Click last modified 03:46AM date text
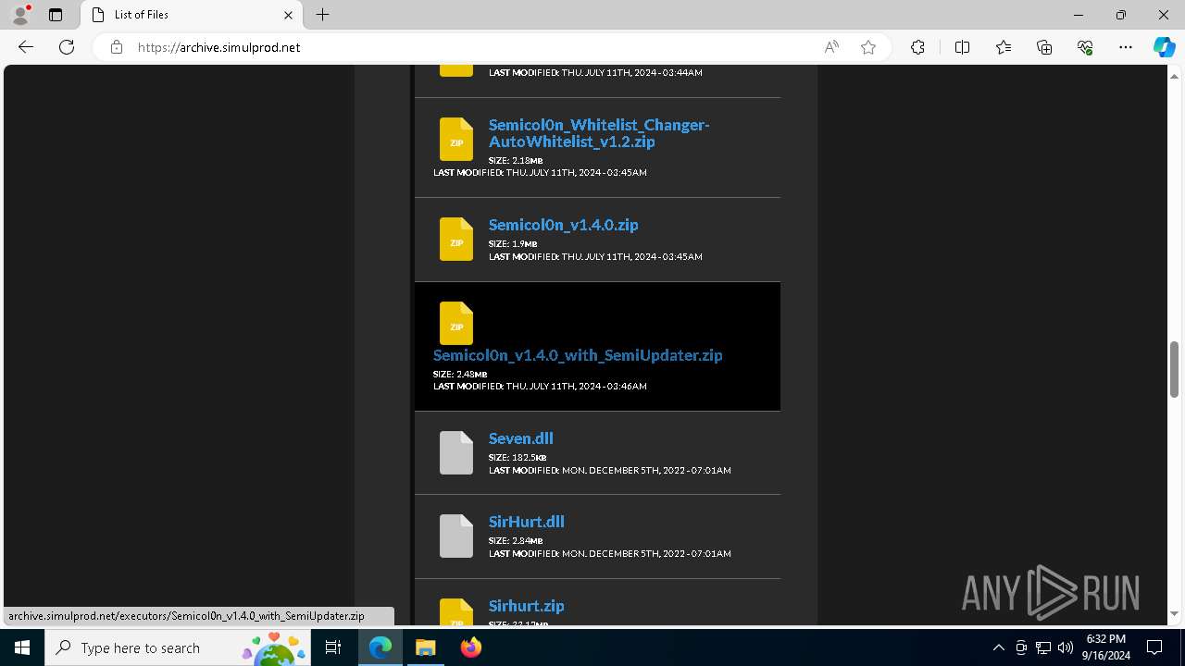This screenshot has height=666, width=1185. coord(540,386)
